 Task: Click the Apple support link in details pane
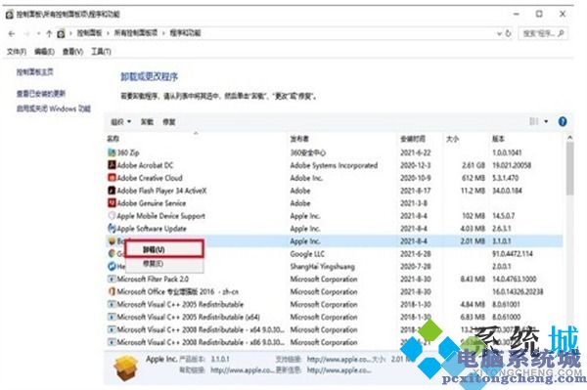tap(339, 360)
